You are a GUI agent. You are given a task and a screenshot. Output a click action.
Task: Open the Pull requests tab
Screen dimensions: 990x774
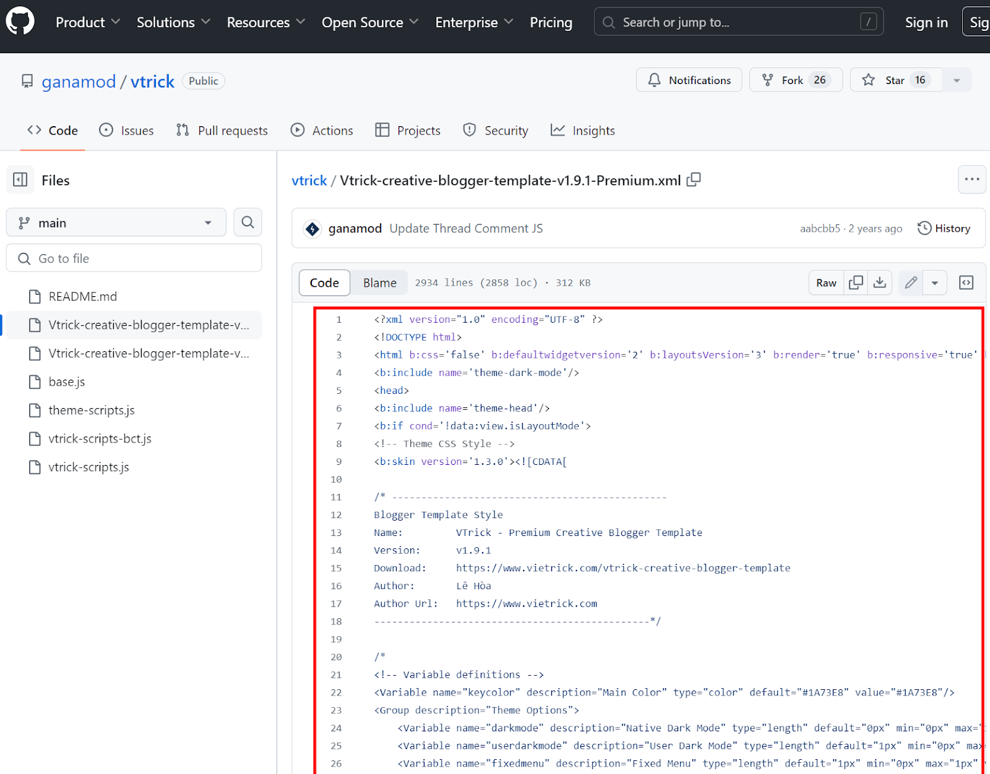coord(222,130)
